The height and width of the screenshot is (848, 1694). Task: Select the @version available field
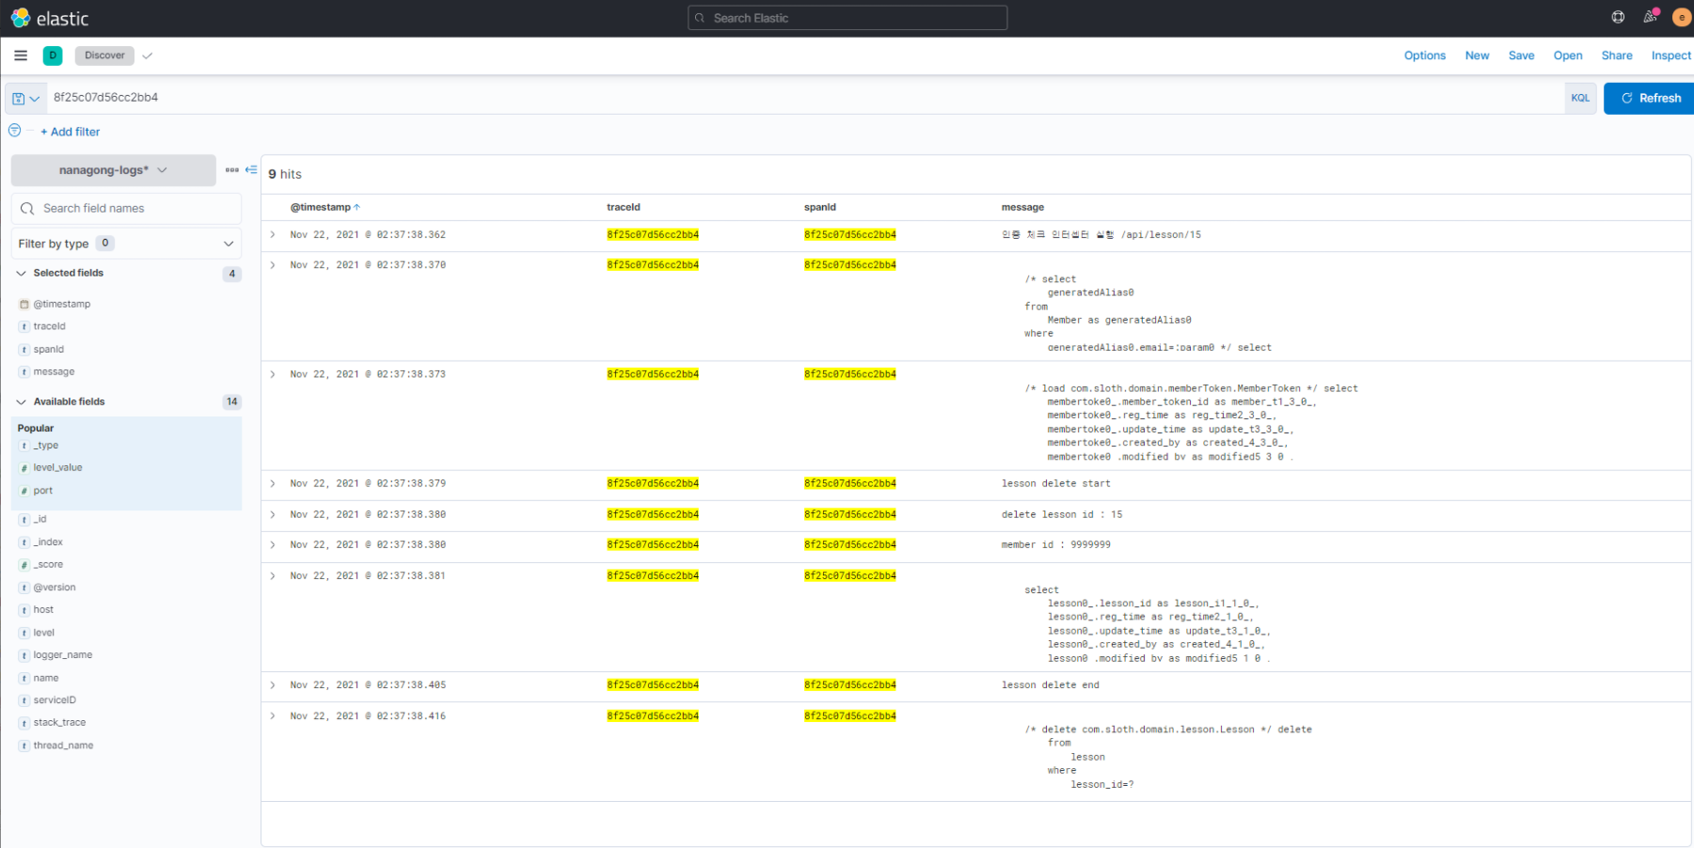(55, 588)
